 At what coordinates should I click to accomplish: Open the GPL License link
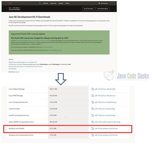click(51, 50)
